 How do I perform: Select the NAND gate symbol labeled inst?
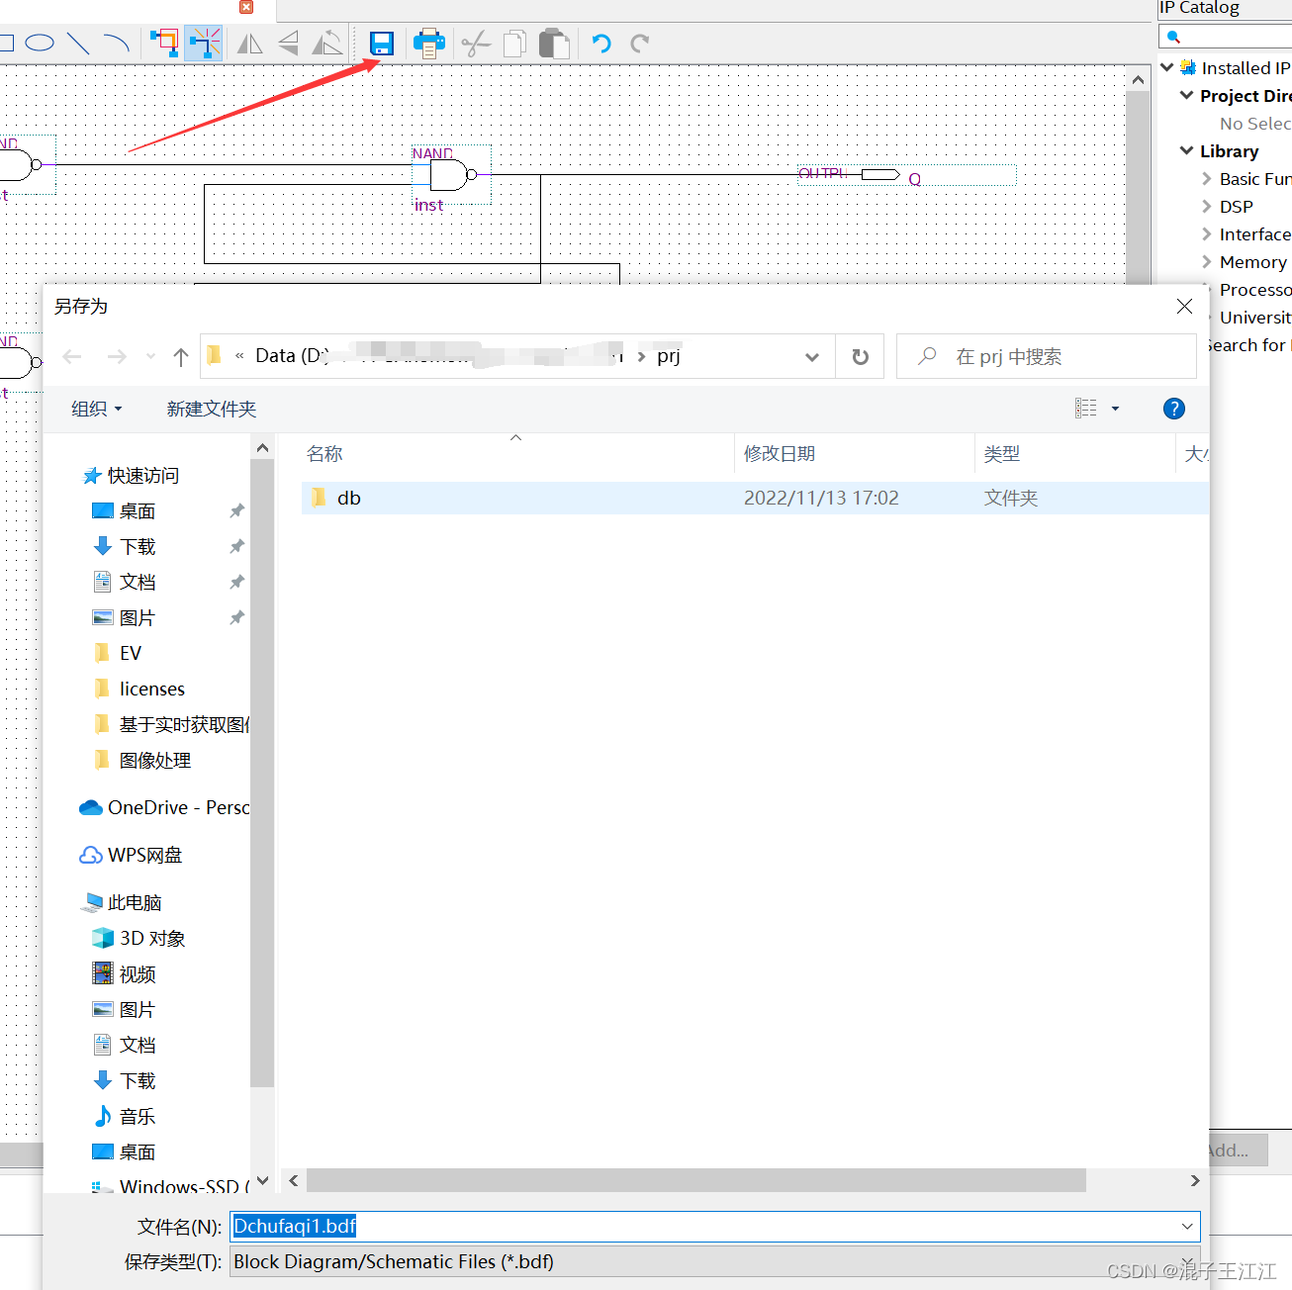tap(451, 175)
